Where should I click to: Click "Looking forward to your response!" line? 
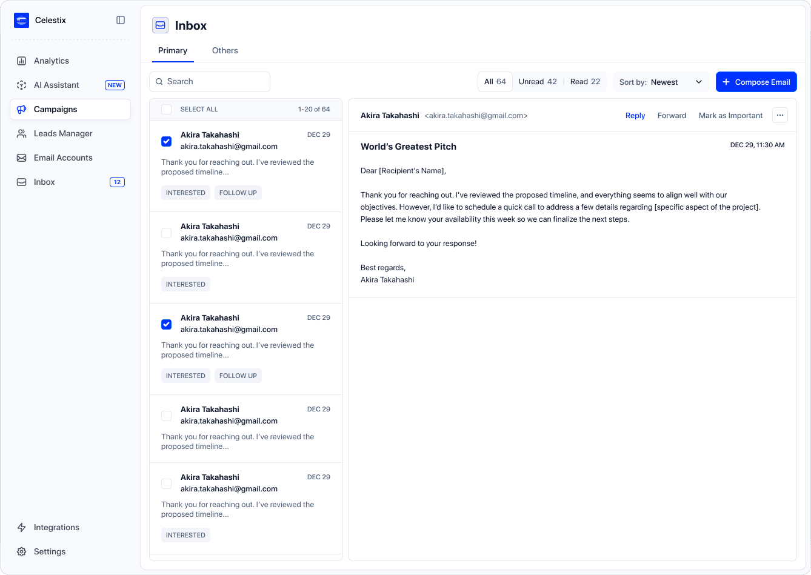tap(419, 244)
